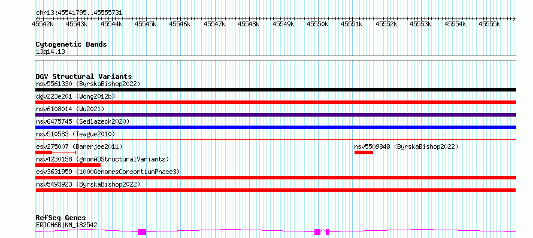Click the 45545k ruler tick label
533x238 pixels.
point(146,24)
